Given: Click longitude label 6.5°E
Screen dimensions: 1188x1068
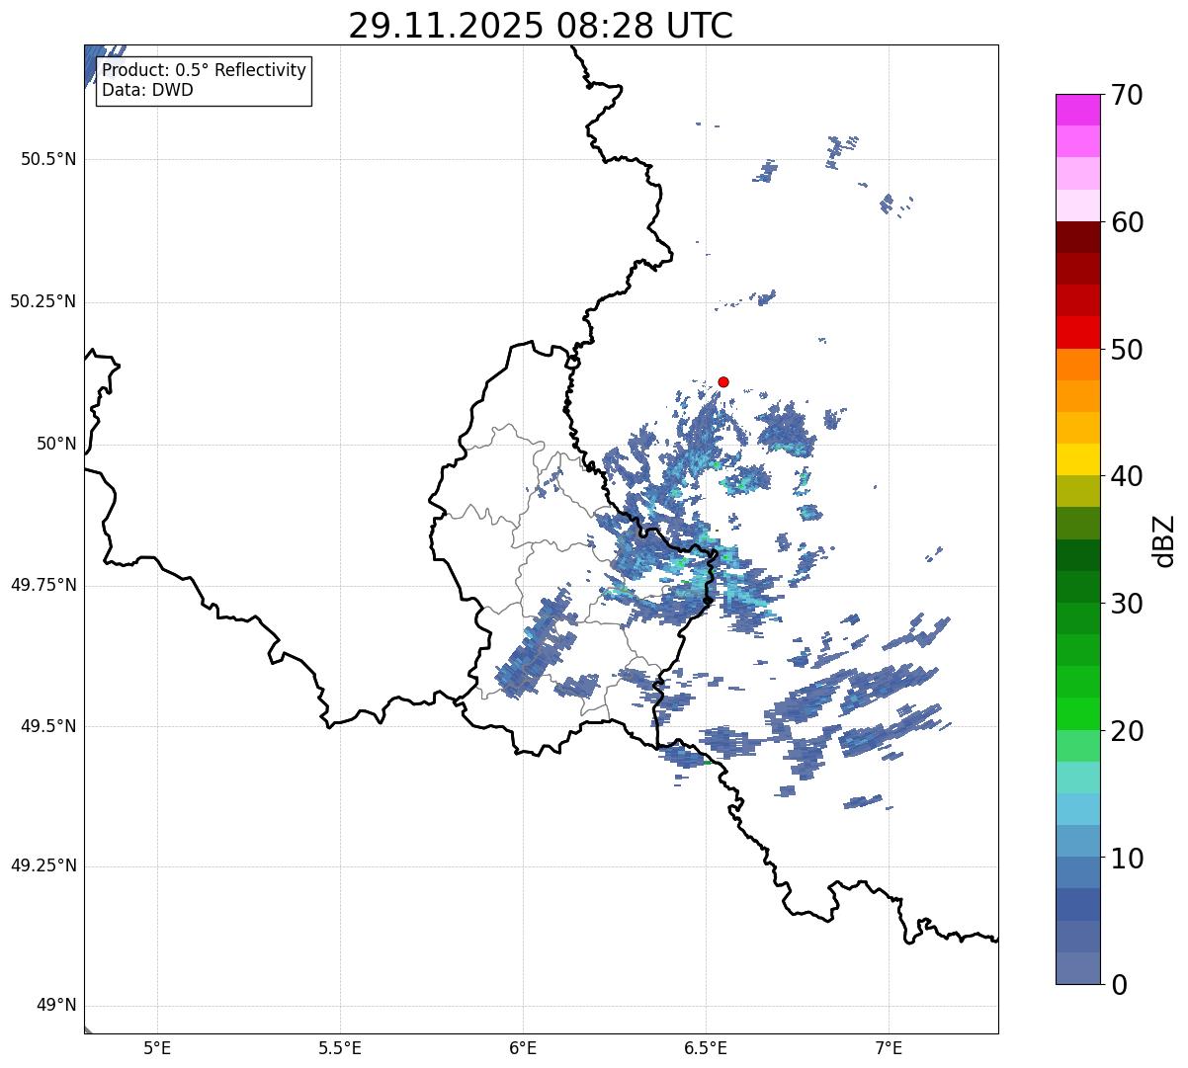Looking at the screenshot, I should [x=706, y=1047].
